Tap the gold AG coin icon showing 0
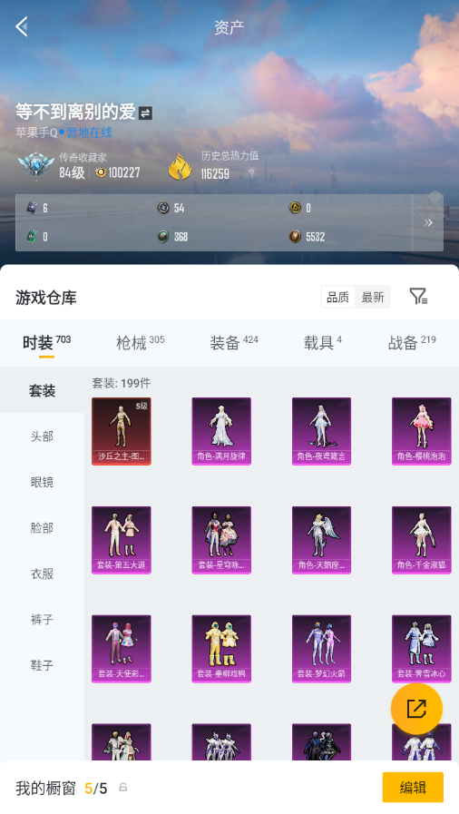The image size is (459, 814). (x=295, y=208)
